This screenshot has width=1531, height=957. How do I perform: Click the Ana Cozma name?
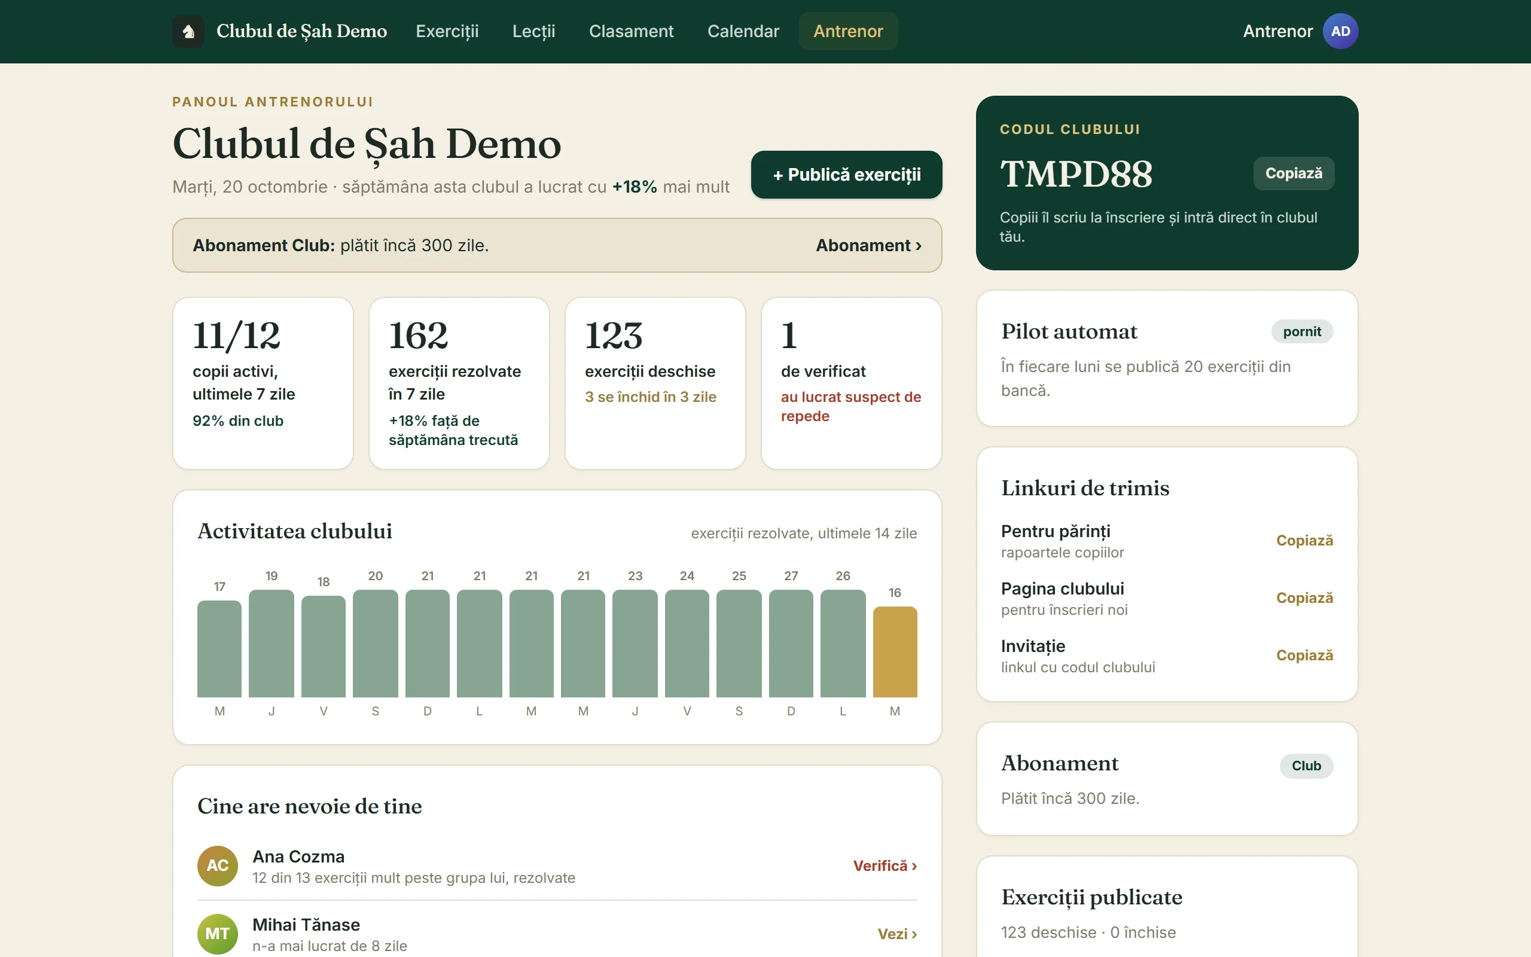(x=298, y=857)
